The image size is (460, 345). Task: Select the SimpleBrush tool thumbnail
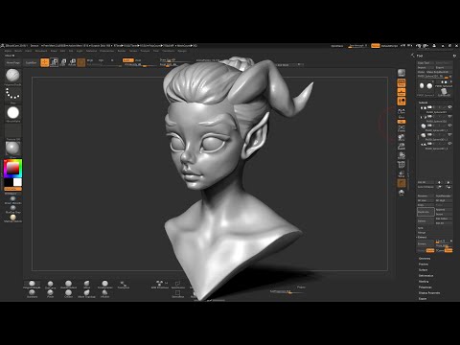click(445, 91)
